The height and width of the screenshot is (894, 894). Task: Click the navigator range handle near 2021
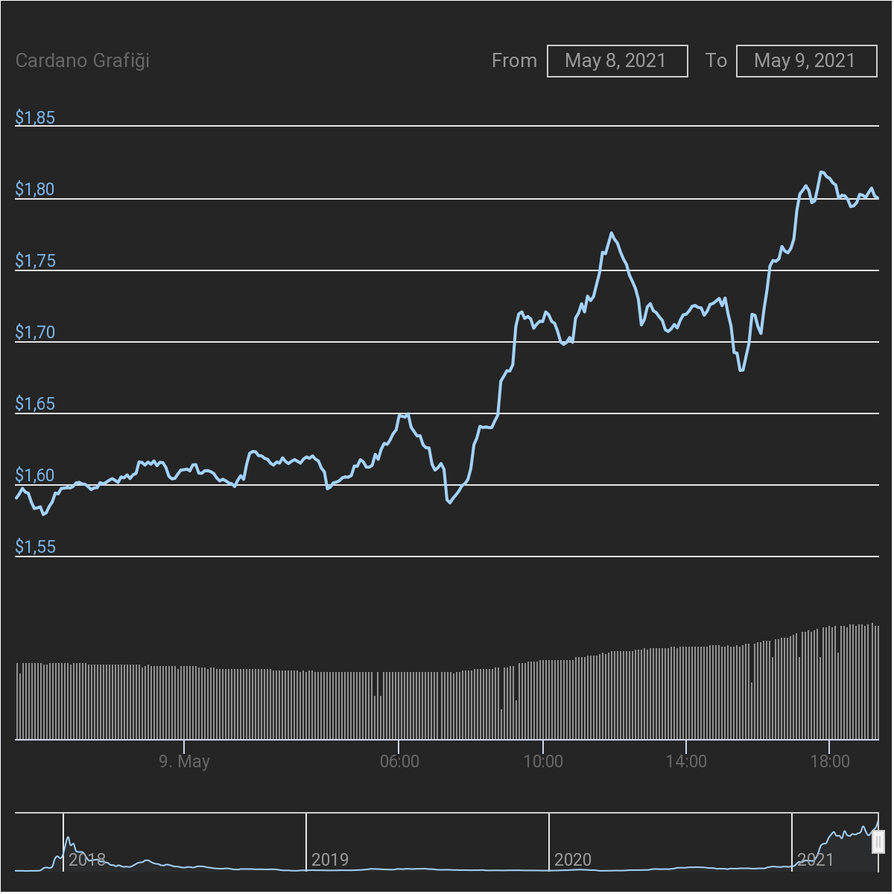(878, 842)
